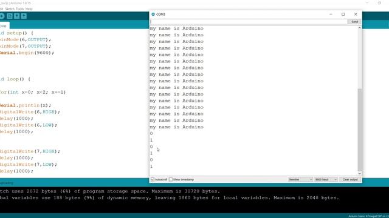Maximize the COM3 serial monitor window
This screenshot has width=389, height=218.
[343, 15]
